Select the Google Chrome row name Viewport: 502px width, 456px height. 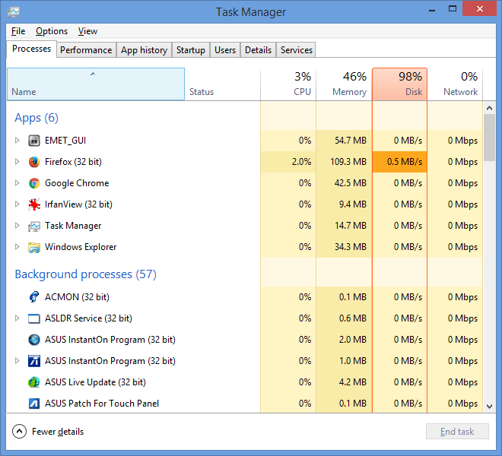(x=77, y=183)
